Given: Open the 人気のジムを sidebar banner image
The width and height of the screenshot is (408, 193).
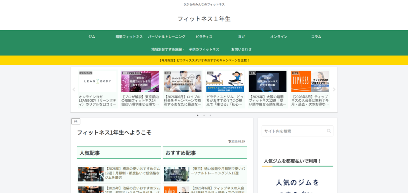Looking at the screenshot, I should (x=297, y=183).
